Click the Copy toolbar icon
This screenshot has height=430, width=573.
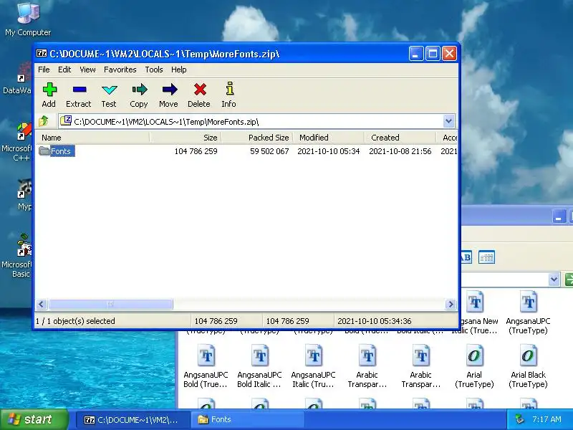pos(139,95)
